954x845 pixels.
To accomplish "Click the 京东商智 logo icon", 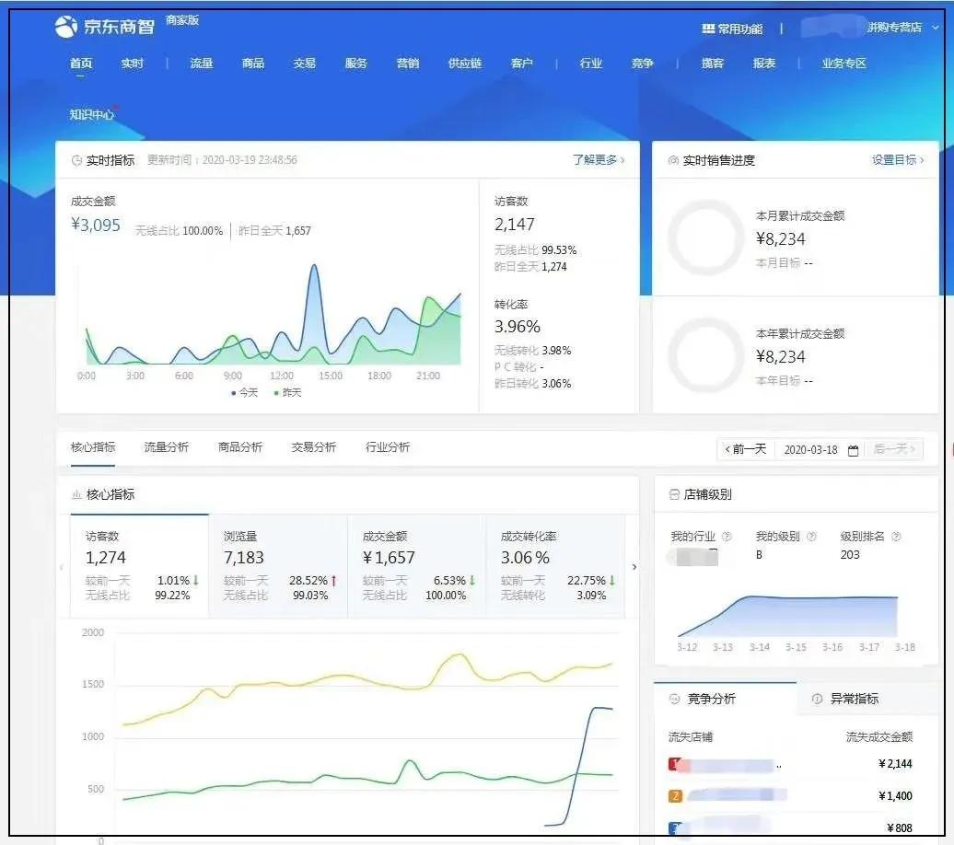I will point(64,26).
